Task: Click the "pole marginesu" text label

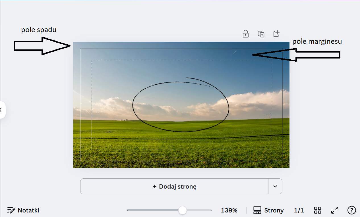Action: pos(317,41)
